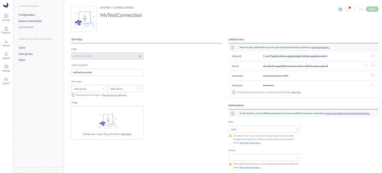The image size is (382, 173).
Task: Open the Exports section icon
Action: click(6, 55)
